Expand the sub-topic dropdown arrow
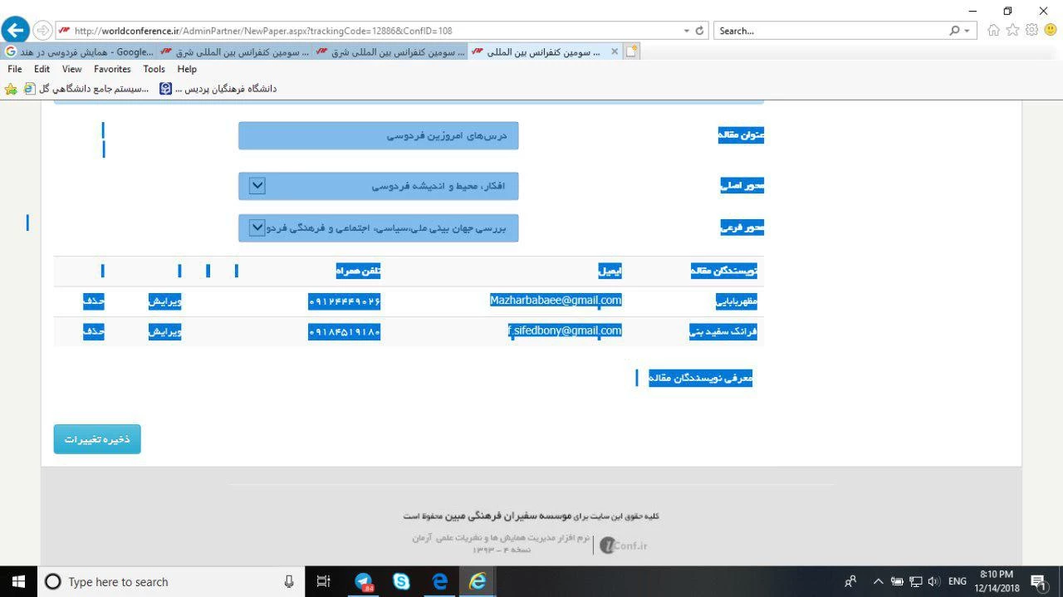The width and height of the screenshot is (1063, 597). (257, 228)
